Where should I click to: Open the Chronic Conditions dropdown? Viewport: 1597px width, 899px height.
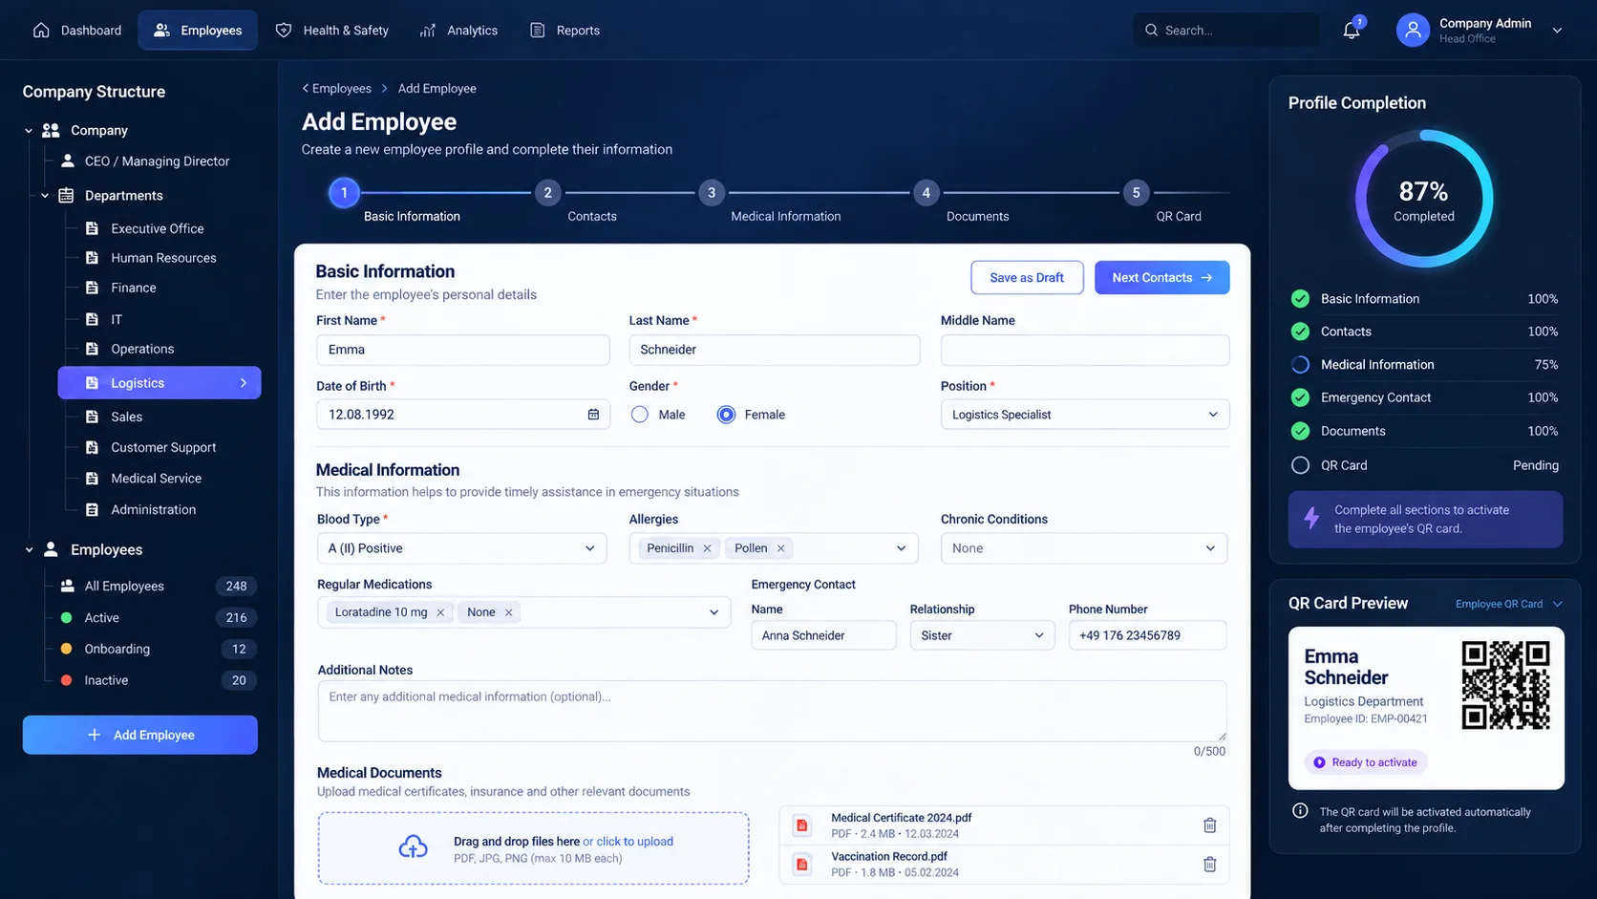tap(1084, 548)
